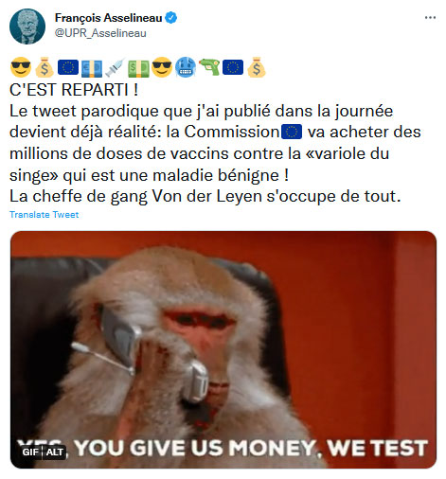446x479 pixels.
Task: Click the green dollar banknote emoji
Action: (138, 69)
